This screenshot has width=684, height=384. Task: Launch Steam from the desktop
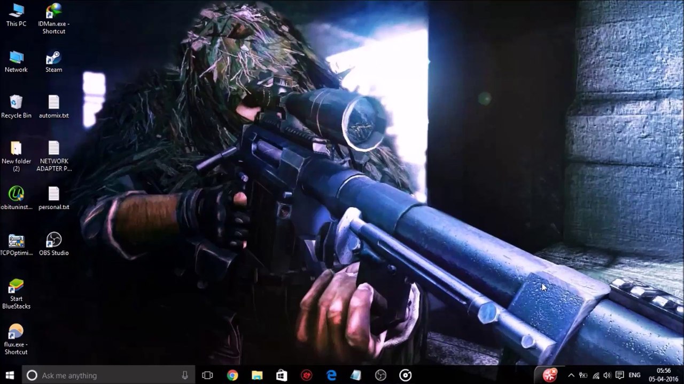pos(53,61)
